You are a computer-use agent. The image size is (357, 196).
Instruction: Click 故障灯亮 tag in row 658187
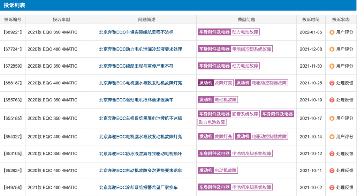tap(223, 83)
